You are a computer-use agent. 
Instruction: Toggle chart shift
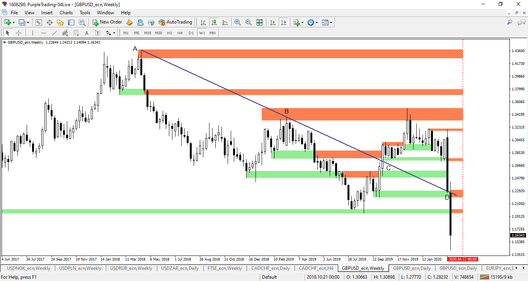pos(284,22)
